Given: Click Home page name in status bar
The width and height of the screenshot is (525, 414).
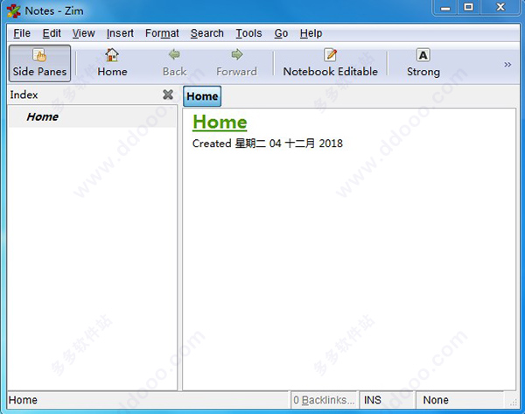Looking at the screenshot, I should point(23,400).
